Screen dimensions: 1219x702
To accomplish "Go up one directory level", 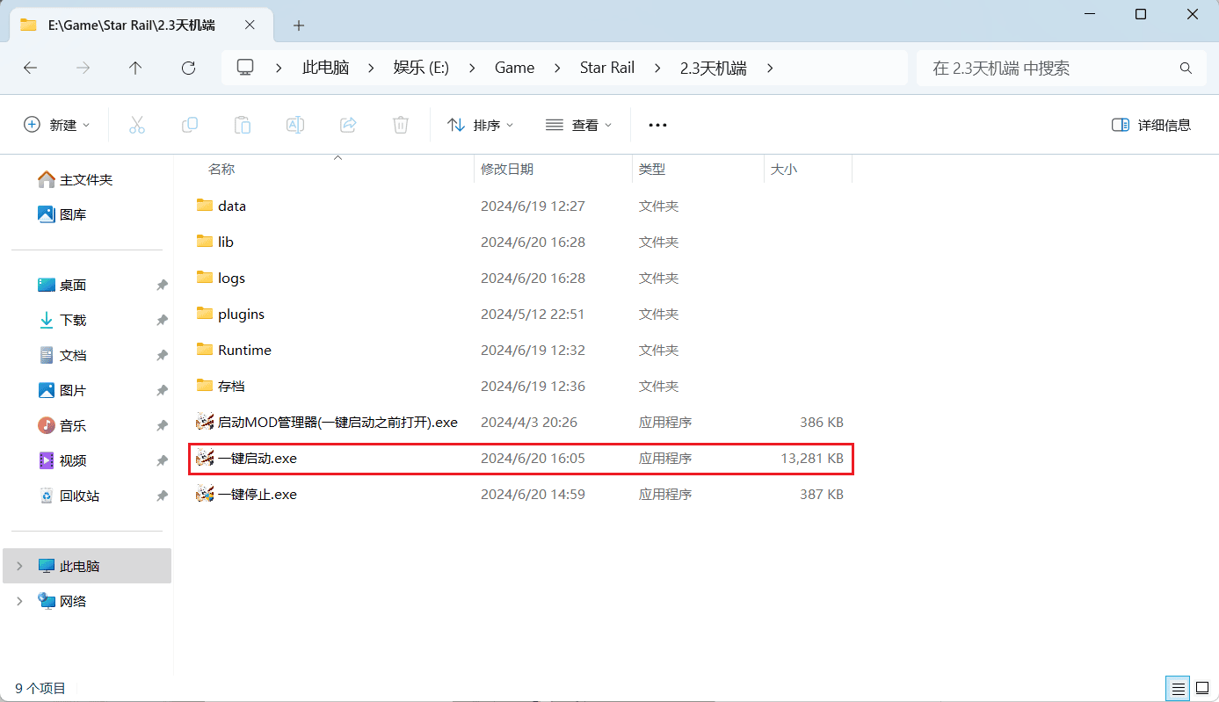I will (135, 68).
